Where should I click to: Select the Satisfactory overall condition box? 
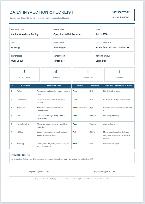121,15
